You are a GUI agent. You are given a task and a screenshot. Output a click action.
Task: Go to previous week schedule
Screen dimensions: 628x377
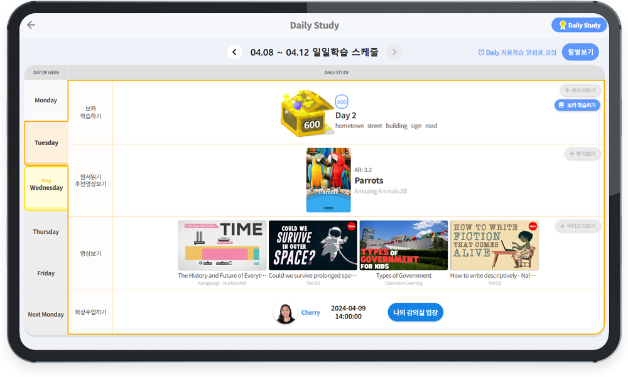235,52
